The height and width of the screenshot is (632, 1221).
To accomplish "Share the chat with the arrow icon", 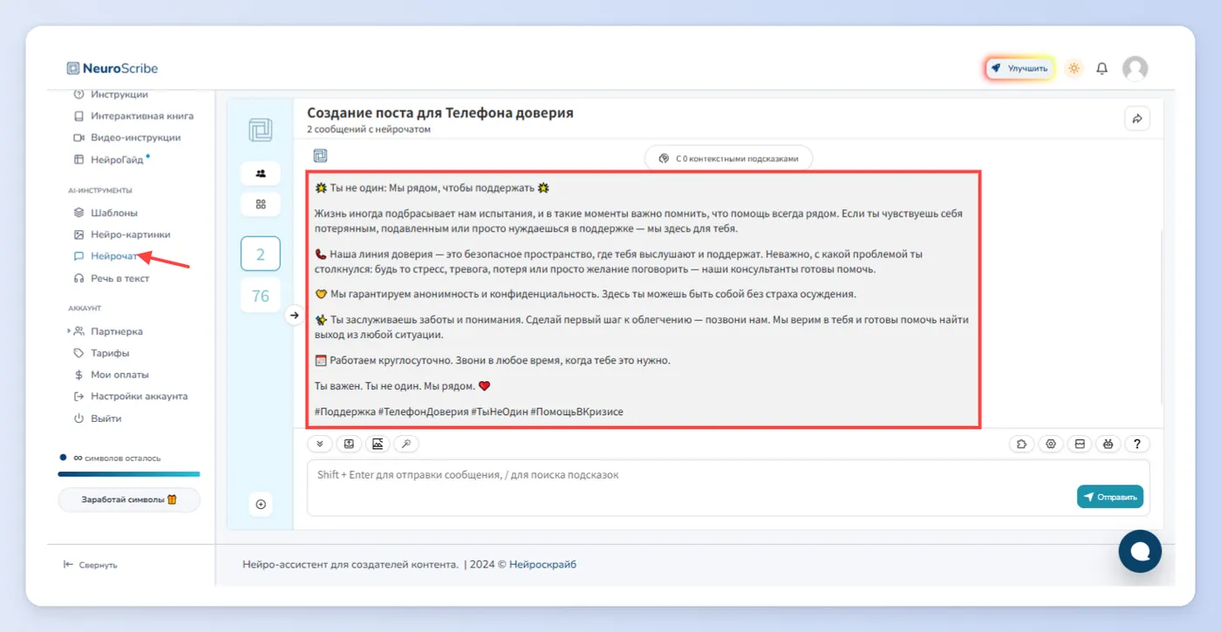I will point(1137,119).
